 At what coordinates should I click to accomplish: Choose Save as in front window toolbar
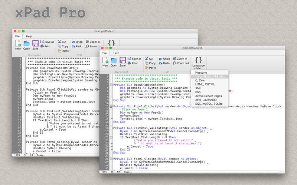[134, 58]
